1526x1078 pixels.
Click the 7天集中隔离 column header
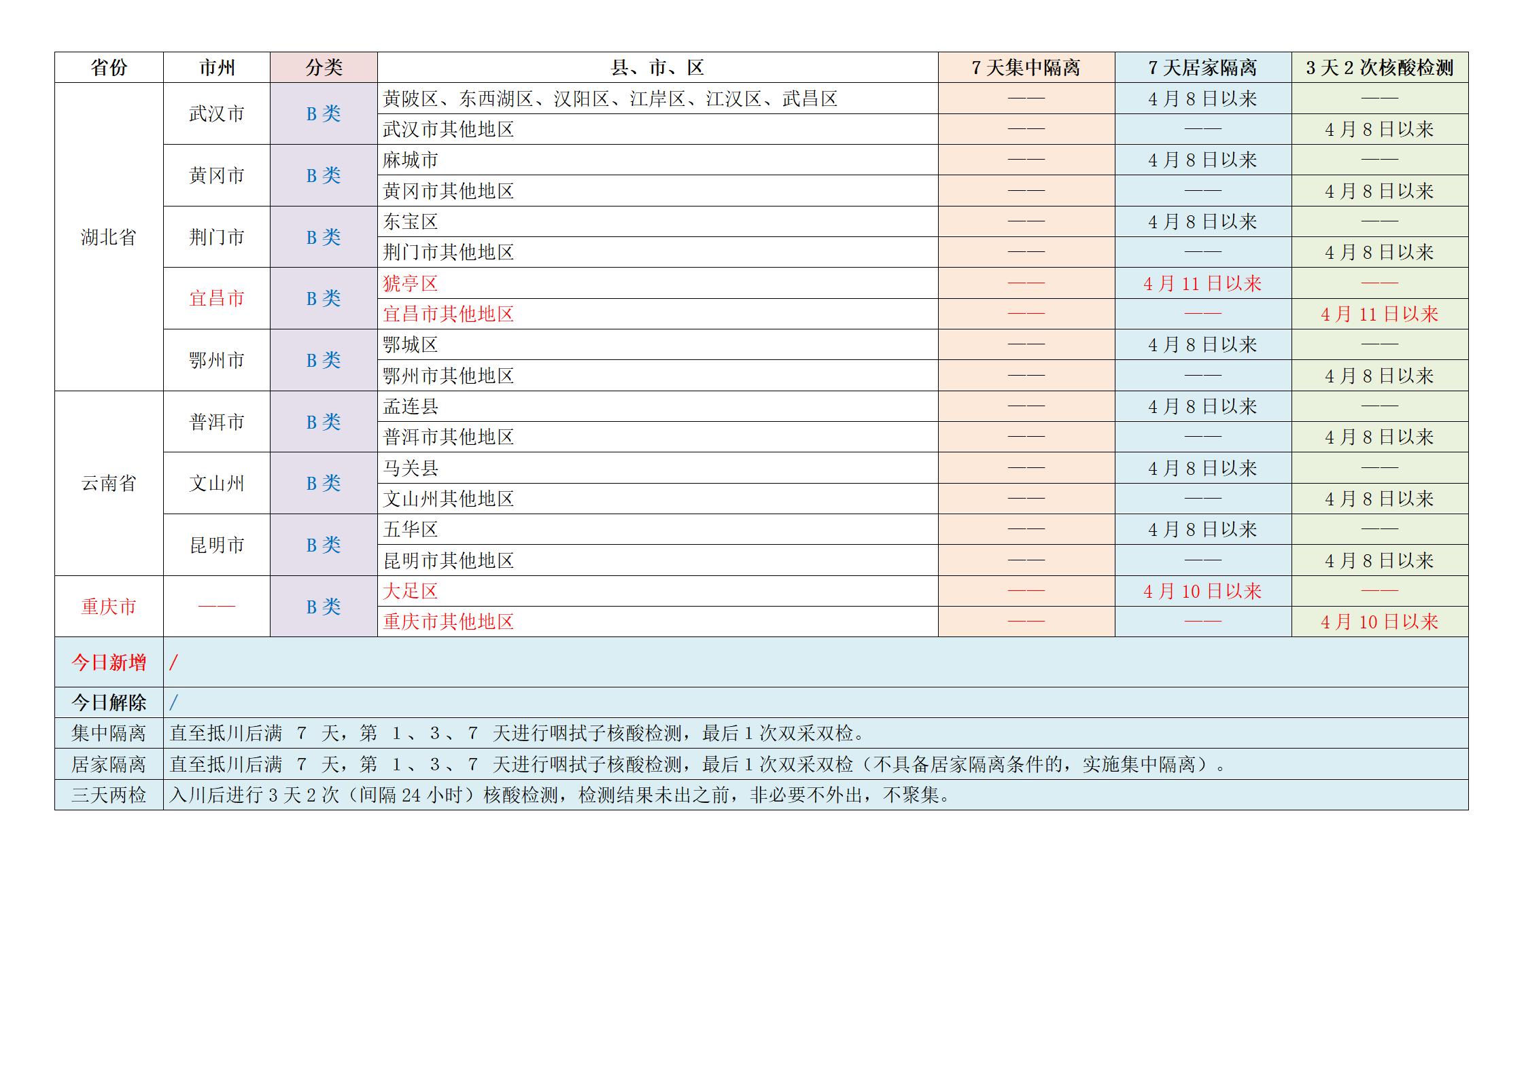pos(1026,67)
